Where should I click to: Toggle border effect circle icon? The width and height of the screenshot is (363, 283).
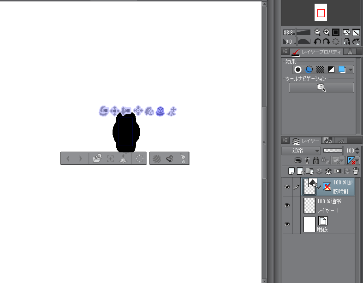coord(298,70)
